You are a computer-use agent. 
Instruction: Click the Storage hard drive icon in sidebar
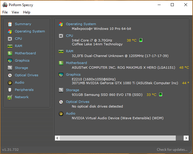(x=10, y=68)
